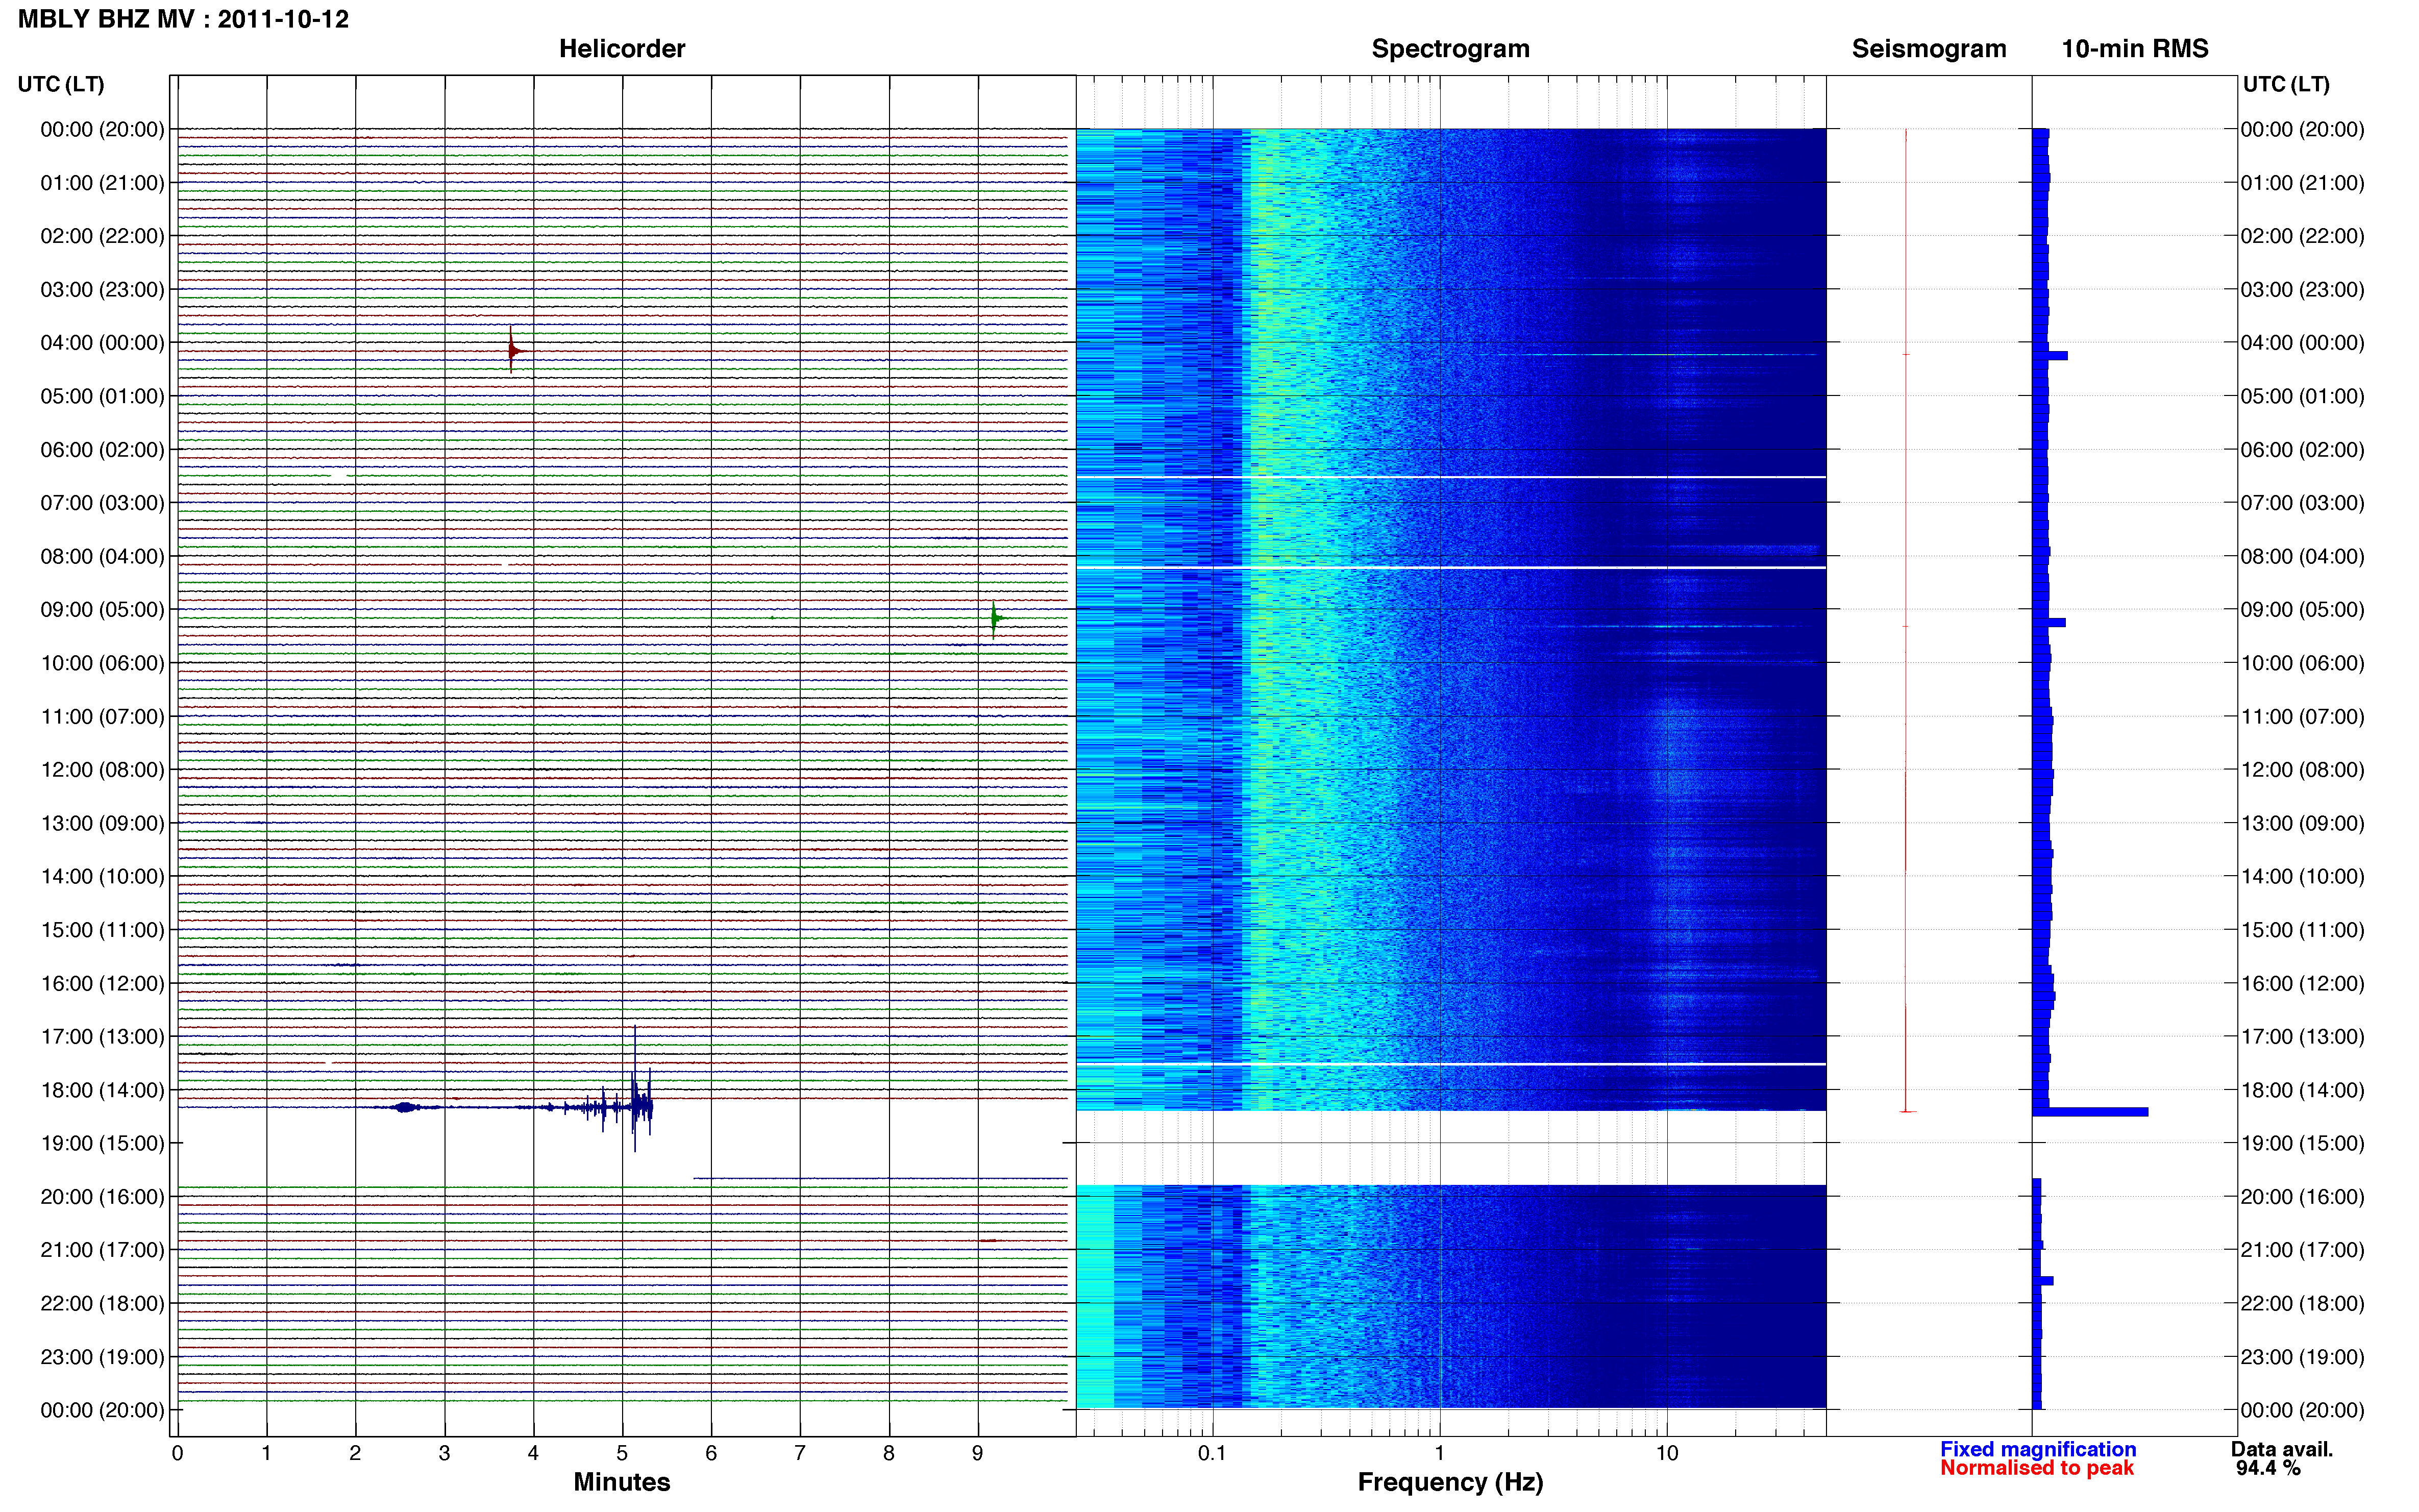2419x1512 pixels.
Task: Select the 'Seismogram' panel heading
Action: pos(1928,48)
